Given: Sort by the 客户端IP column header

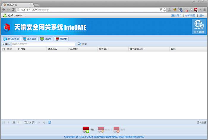Looking at the screenshot, I should (31, 49).
